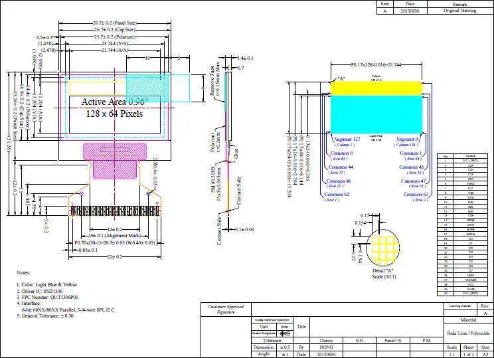Click the "Common 46" label
494x358 pixels.
(339, 181)
